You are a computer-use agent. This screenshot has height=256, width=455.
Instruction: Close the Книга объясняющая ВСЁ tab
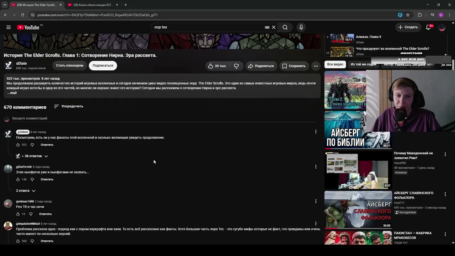point(117,5)
